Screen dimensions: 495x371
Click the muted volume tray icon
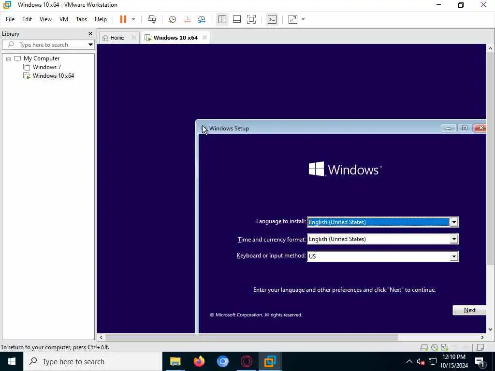(x=421, y=361)
